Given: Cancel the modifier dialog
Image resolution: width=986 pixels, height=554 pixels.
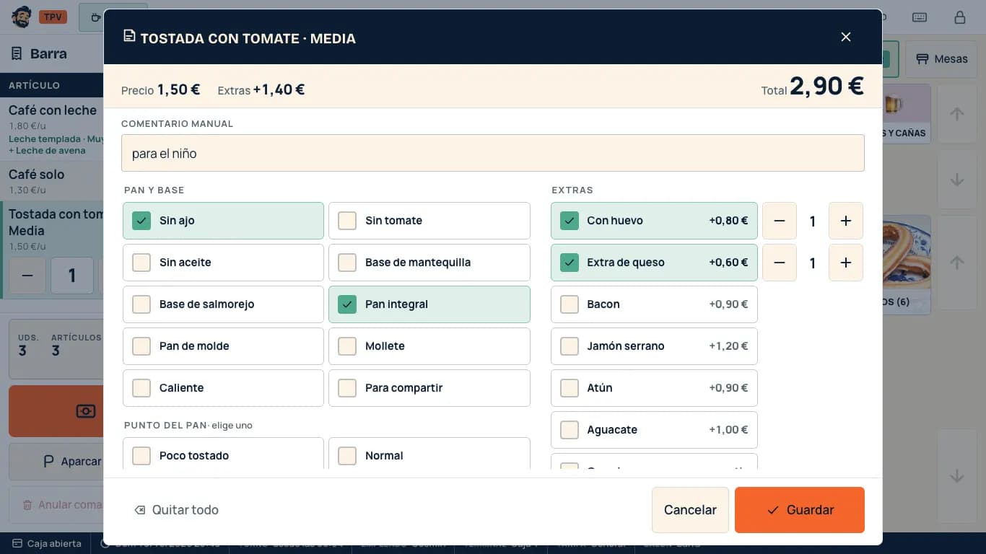Looking at the screenshot, I should click(690, 510).
